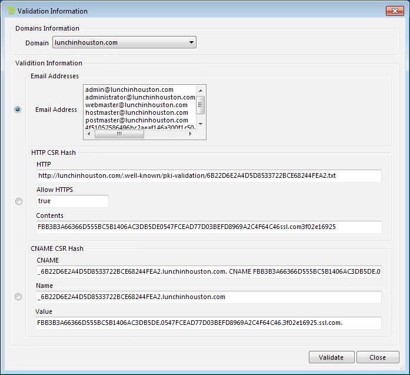Click the app icon in title bar

click(x=10, y=11)
